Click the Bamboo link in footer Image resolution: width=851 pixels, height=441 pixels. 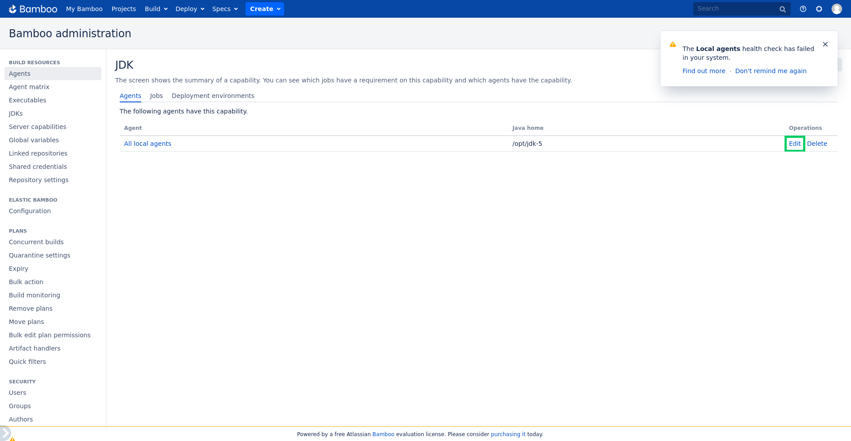[x=383, y=434]
